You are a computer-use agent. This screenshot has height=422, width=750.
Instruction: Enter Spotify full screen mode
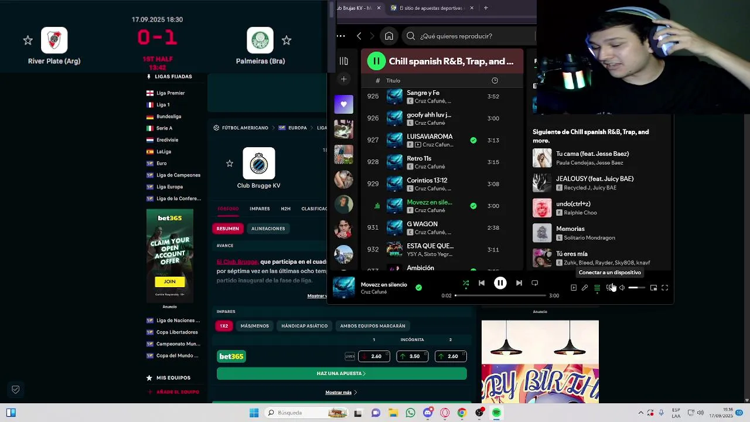pos(665,288)
